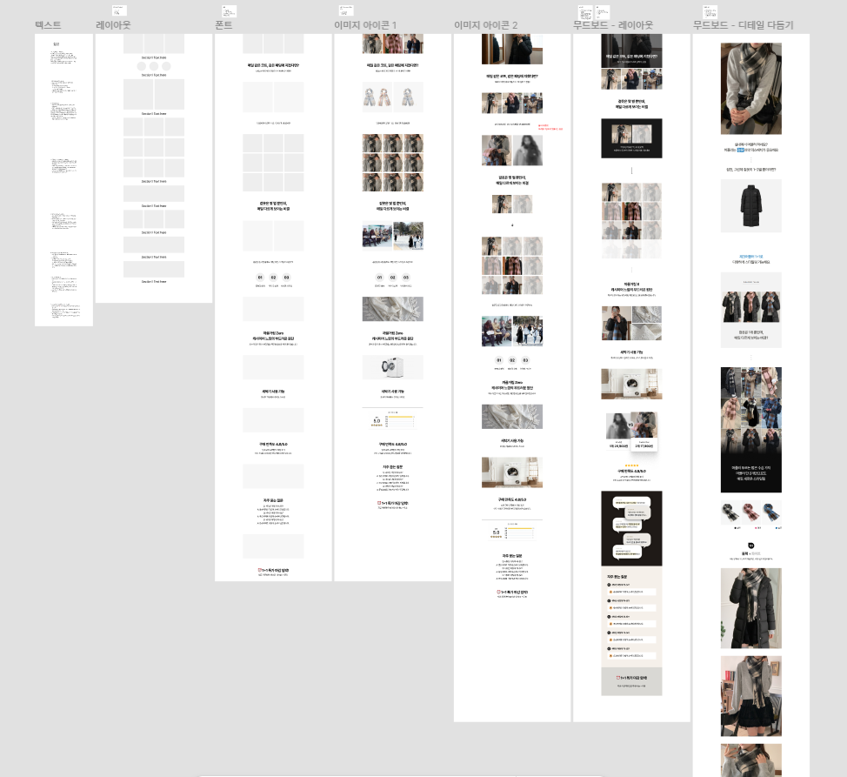Select the dark chat-bubble review section in 무드보드 - 레이아웃

(631, 528)
